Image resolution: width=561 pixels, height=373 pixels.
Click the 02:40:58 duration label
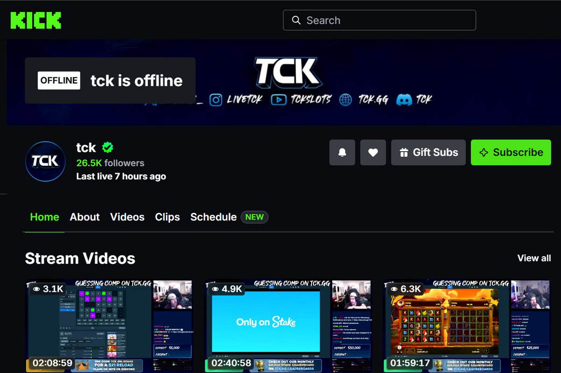pyautogui.click(x=232, y=363)
